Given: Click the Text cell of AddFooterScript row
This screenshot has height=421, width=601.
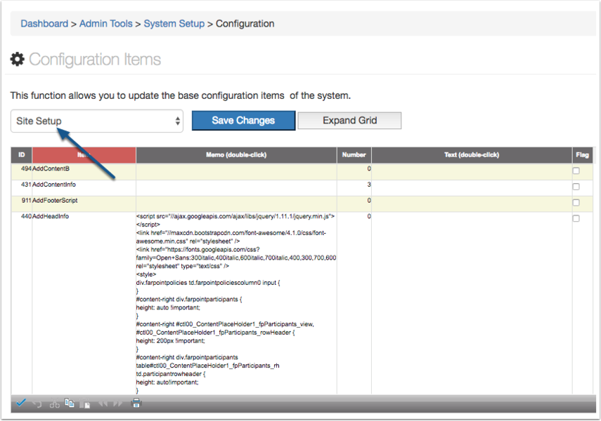Looking at the screenshot, I should point(472,203).
